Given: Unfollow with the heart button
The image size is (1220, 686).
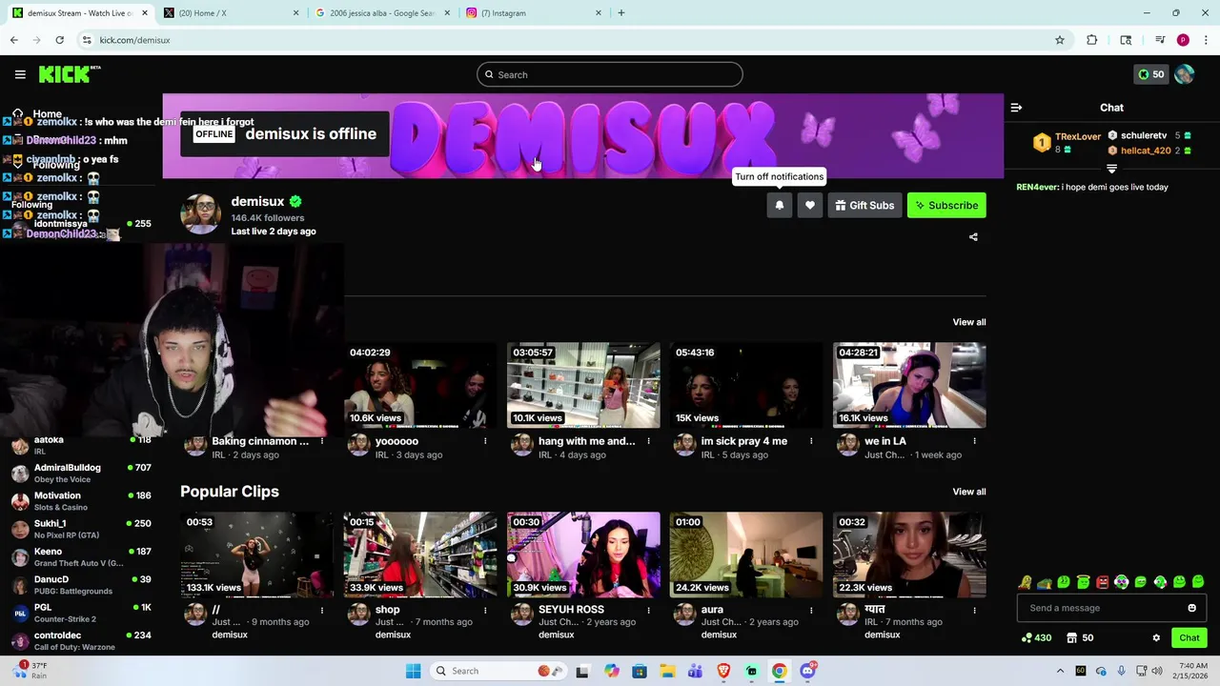Looking at the screenshot, I should (x=810, y=205).
